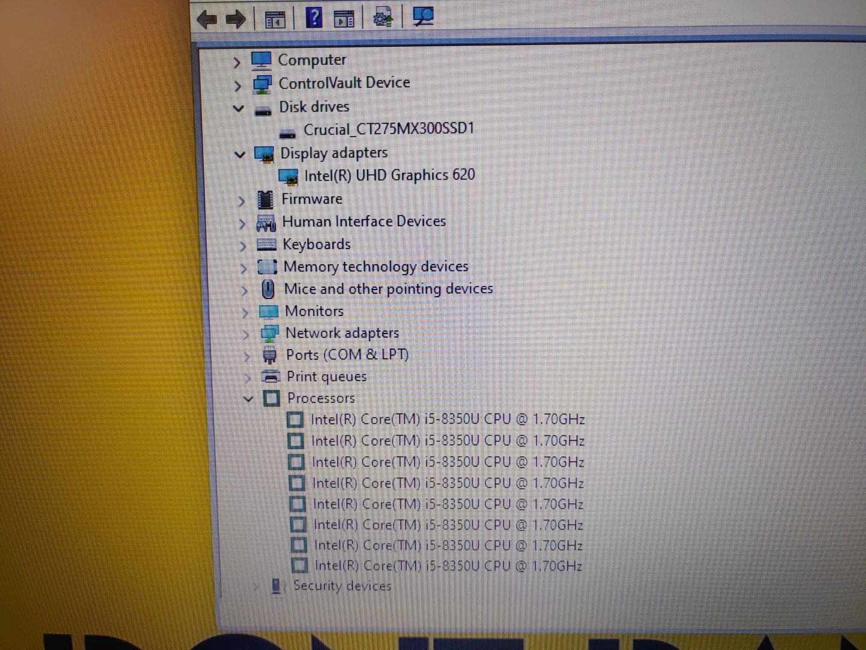Expand the Human Interface Devices chevron
This screenshot has height=650, width=866.
tap(242, 224)
